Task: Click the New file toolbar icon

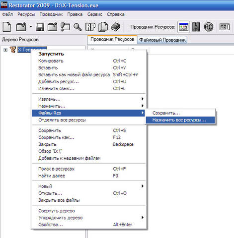Action: click(x=7, y=27)
